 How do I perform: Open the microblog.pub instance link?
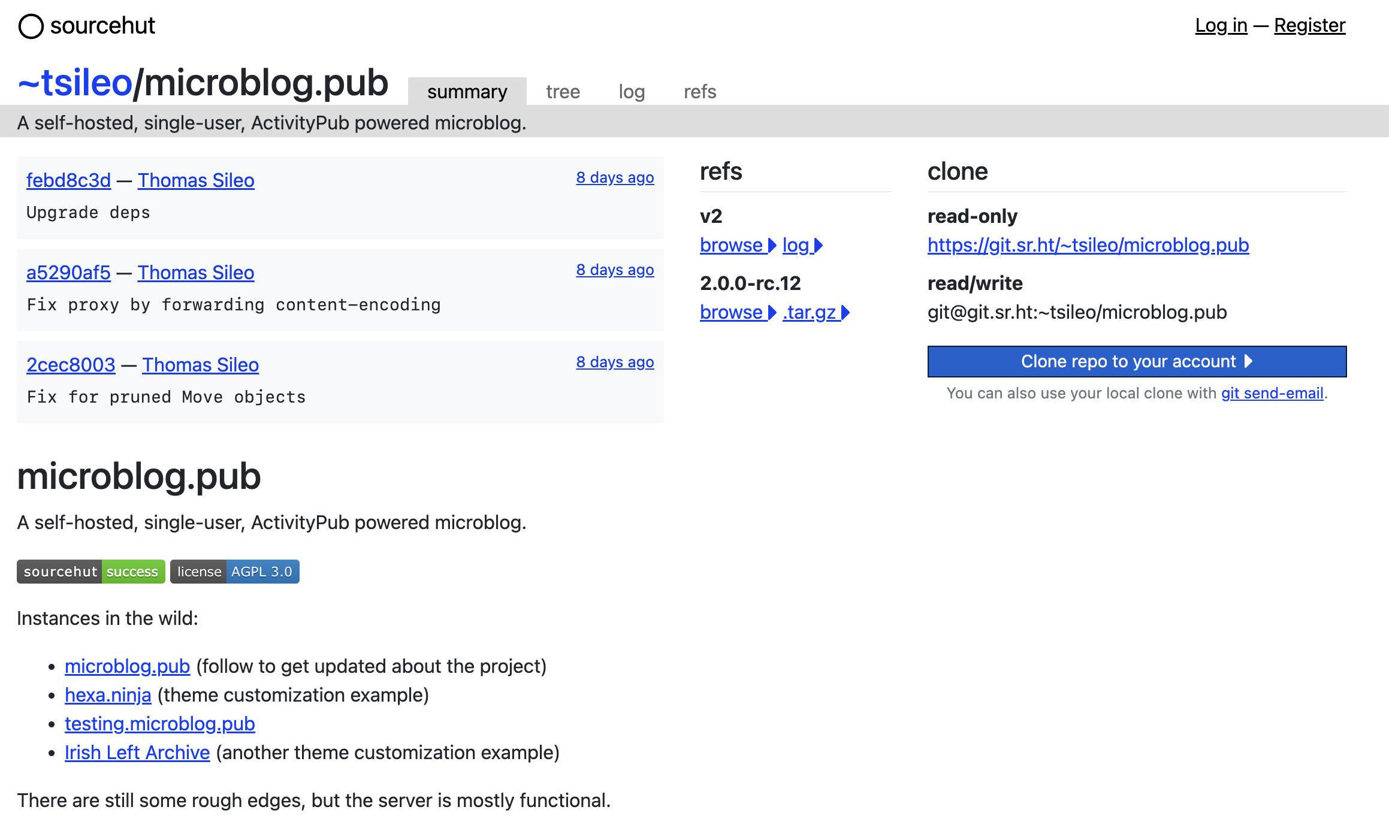tap(127, 666)
